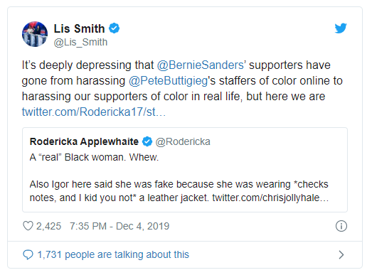Open the quoted tweet body text
367x275 pixels.
[179, 178]
